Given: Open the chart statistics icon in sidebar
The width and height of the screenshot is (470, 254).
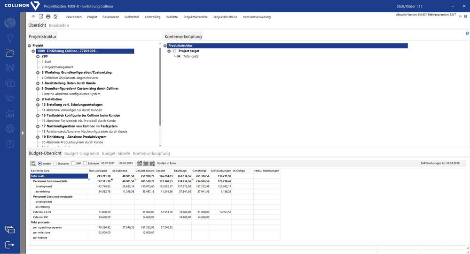Looking at the screenshot, I should click(10, 113).
